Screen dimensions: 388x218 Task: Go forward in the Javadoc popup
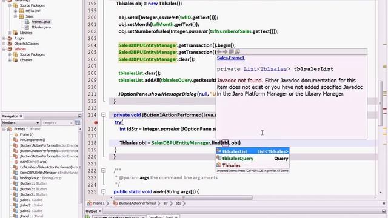[x=225, y=51]
